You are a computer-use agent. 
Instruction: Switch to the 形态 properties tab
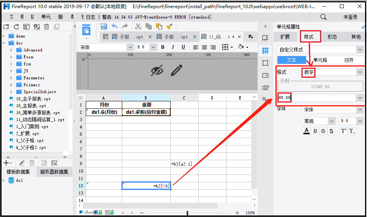click(332, 37)
